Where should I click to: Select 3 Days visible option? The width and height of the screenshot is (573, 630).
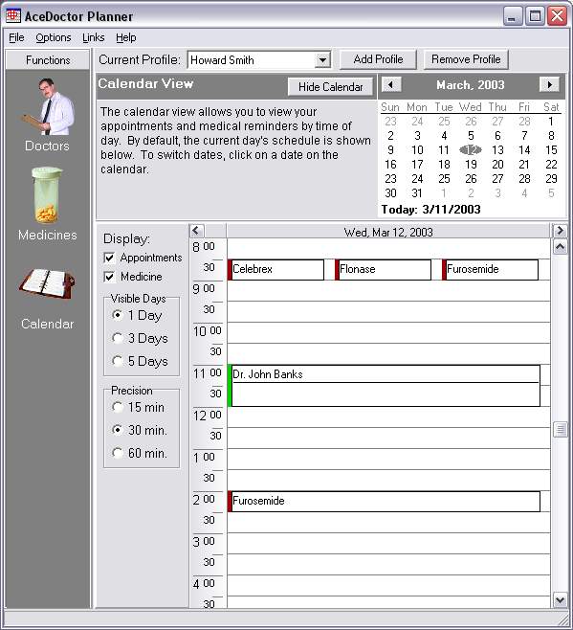[x=118, y=338]
